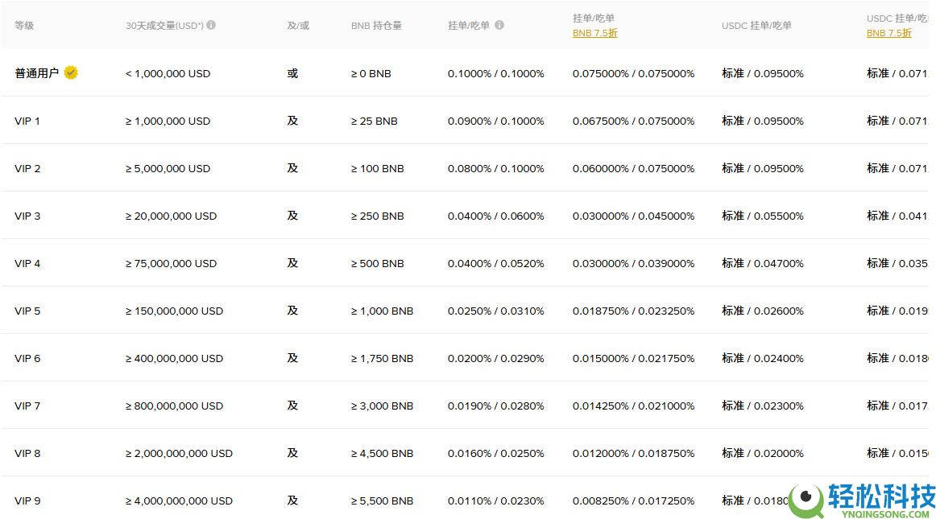The height and width of the screenshot is (519, 936).
Task: Open the 30天成交量(USD*) info tooltip icon
Action: [x=211, y=24]
